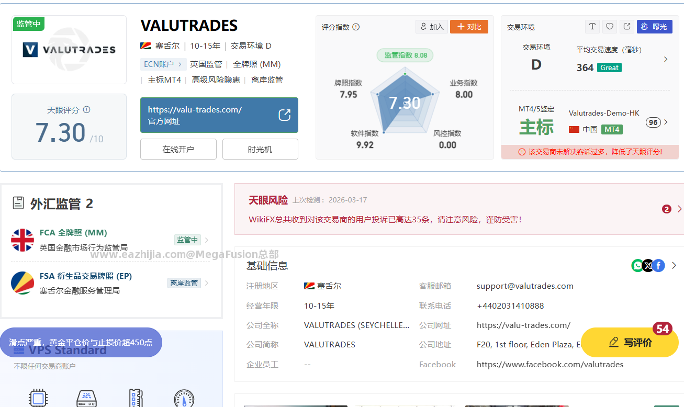The height and width of the screenshot is (407, 684).
Task: Click the 离岸监管 badge on FSA row
Action: (x=184, y=283)
